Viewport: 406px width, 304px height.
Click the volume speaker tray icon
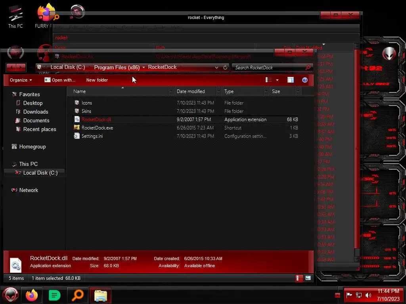click(x=368, y=295)
